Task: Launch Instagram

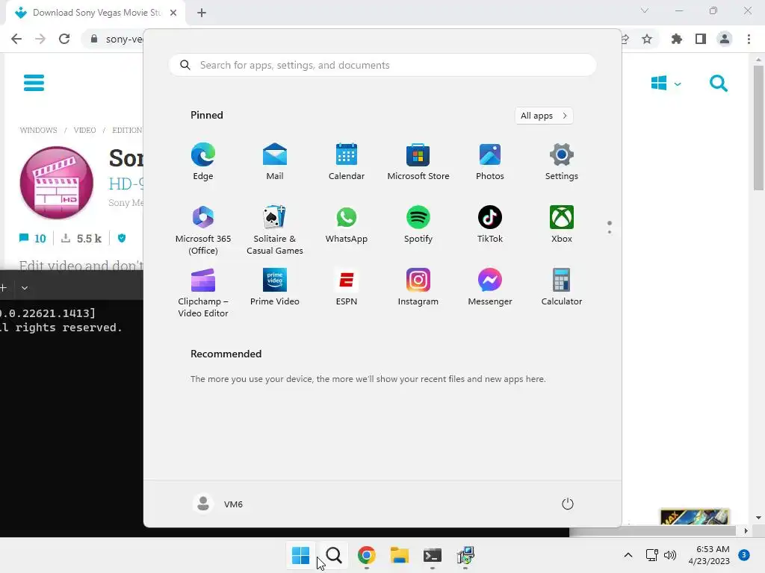Action: click(418, 287)
